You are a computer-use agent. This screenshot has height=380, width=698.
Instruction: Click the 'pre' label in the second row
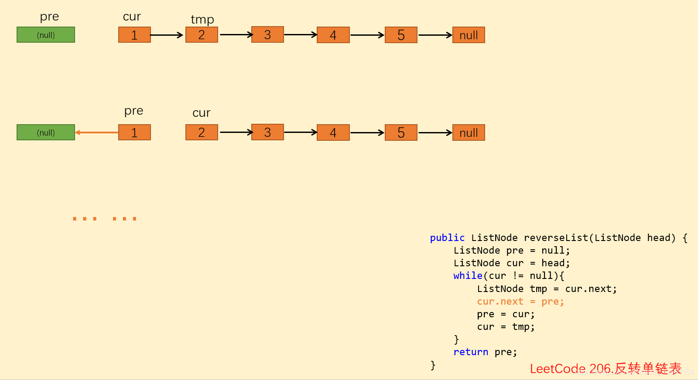click(x=133, y=111)
